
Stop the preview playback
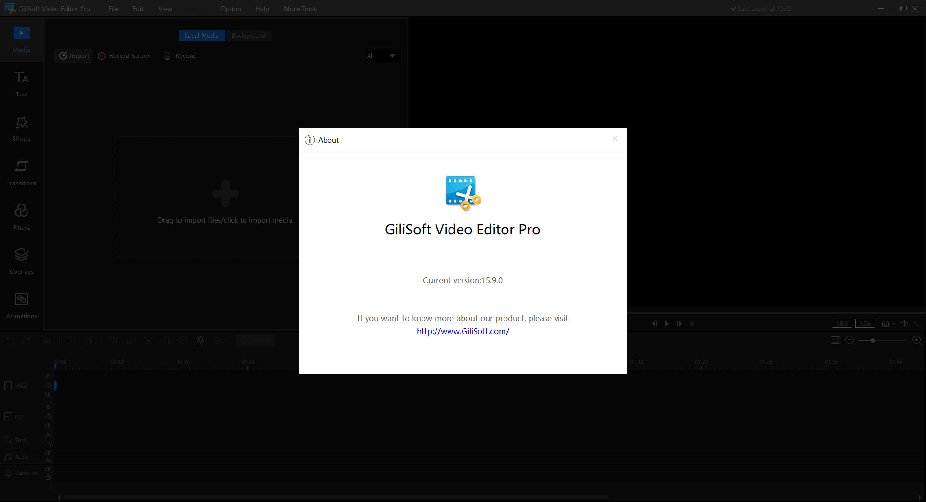click(x=692, y=324)
